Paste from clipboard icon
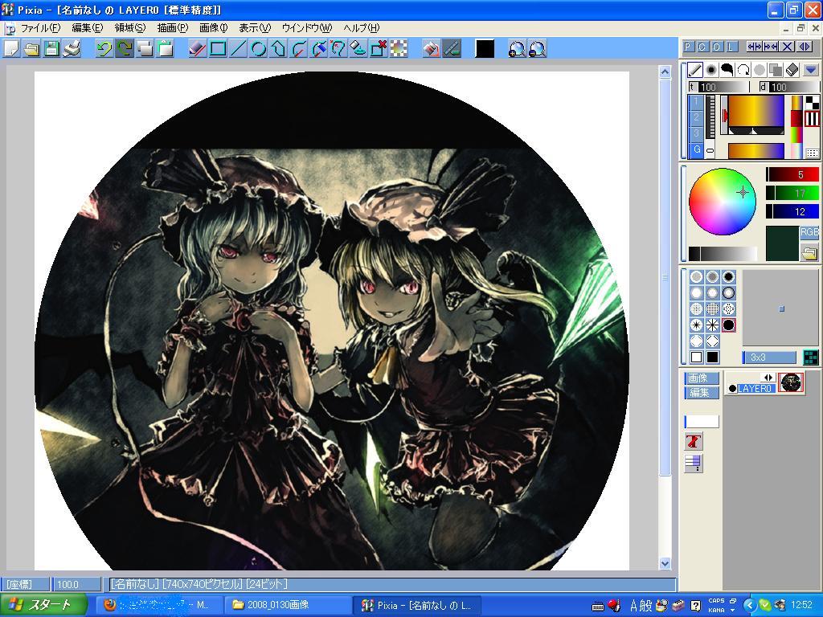Image resolution: width=823 pixels, height=617 pixels. [166, 49]
